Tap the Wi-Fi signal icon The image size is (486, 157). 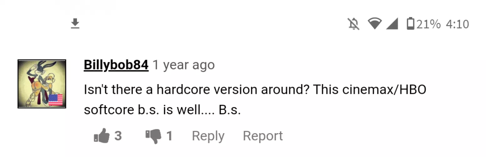tap(375, 24)
